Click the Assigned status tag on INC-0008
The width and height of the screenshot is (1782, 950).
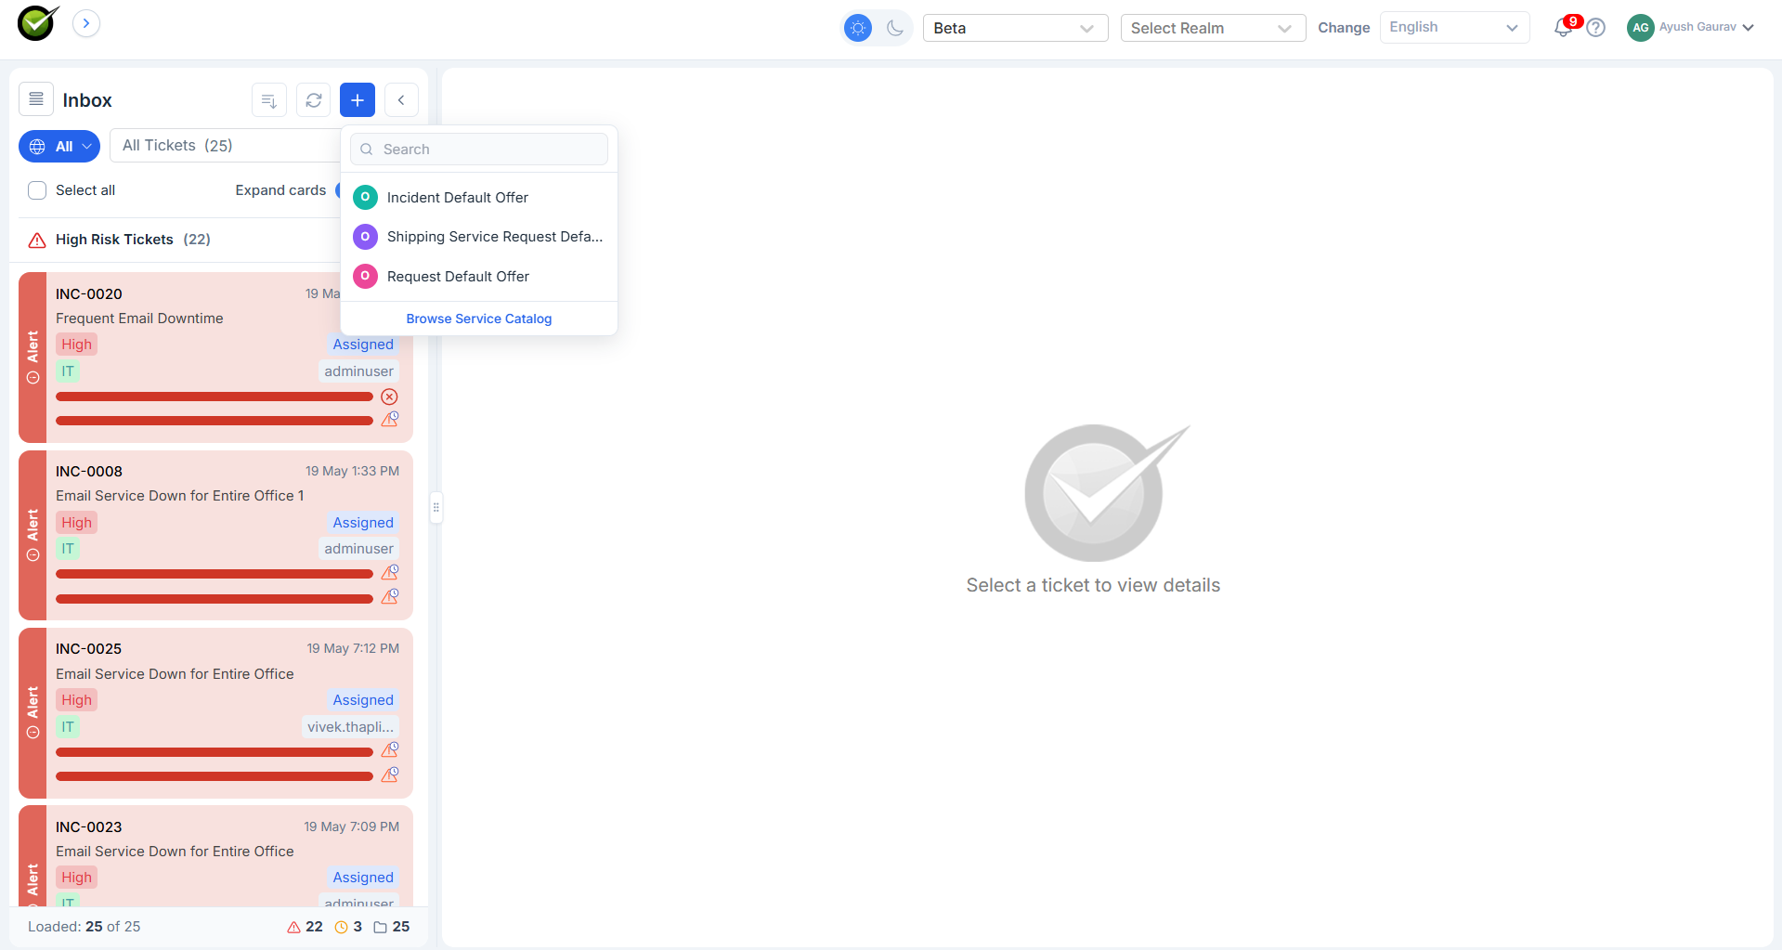pos(363,523)
